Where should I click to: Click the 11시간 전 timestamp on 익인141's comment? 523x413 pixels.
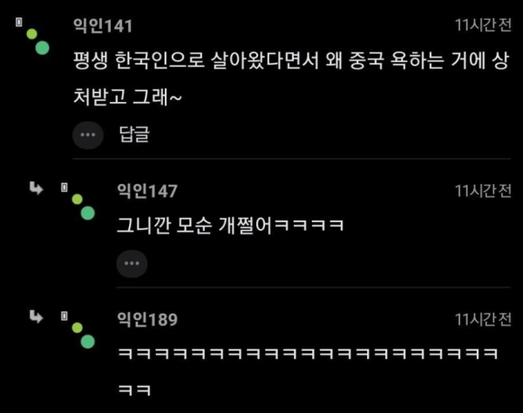click(x=483, y=25)
